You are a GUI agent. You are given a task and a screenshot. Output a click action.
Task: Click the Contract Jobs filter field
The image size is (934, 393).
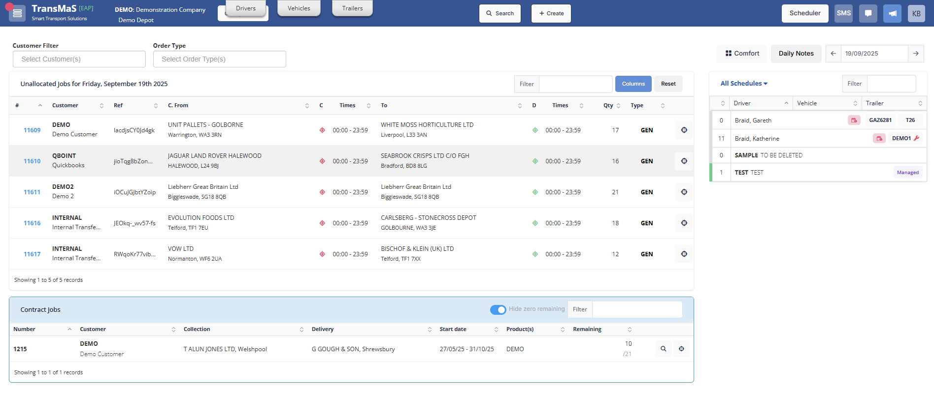pos(637,309)
